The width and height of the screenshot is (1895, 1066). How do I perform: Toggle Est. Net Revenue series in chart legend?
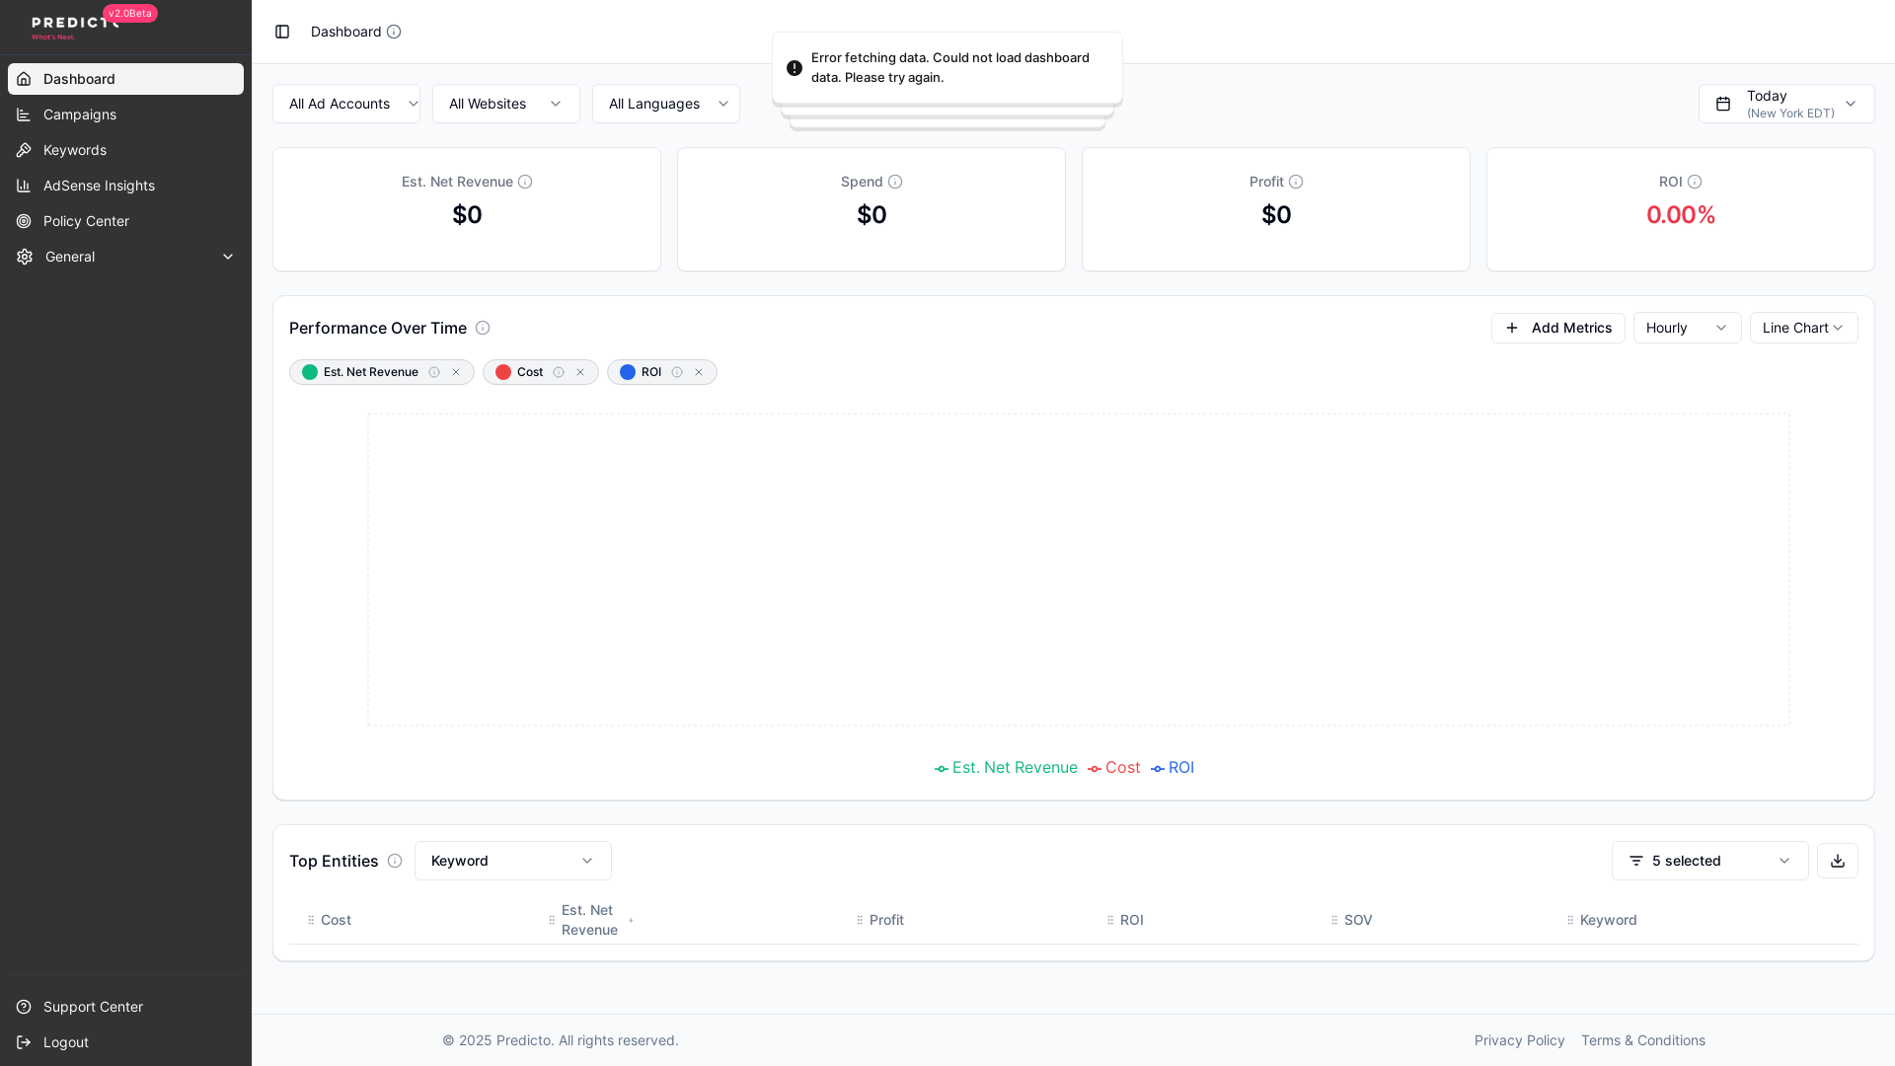point(1006,768)
